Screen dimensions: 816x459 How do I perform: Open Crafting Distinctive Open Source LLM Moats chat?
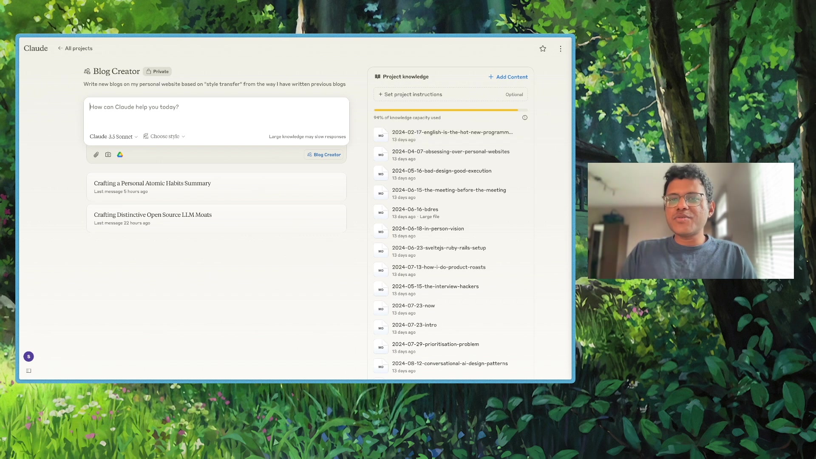[216, 218]
